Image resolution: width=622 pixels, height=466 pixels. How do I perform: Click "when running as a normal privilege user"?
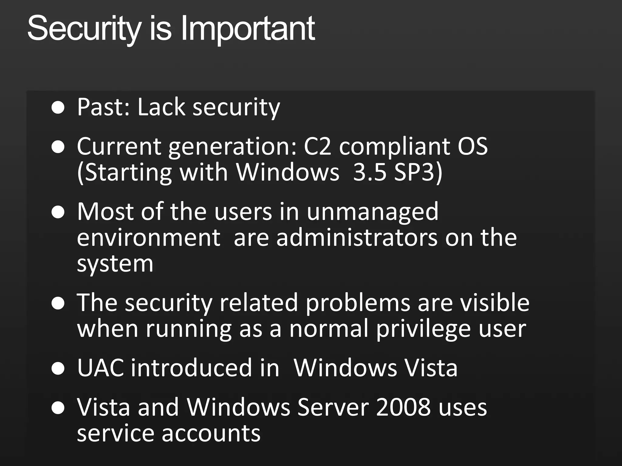coord(301,329)
